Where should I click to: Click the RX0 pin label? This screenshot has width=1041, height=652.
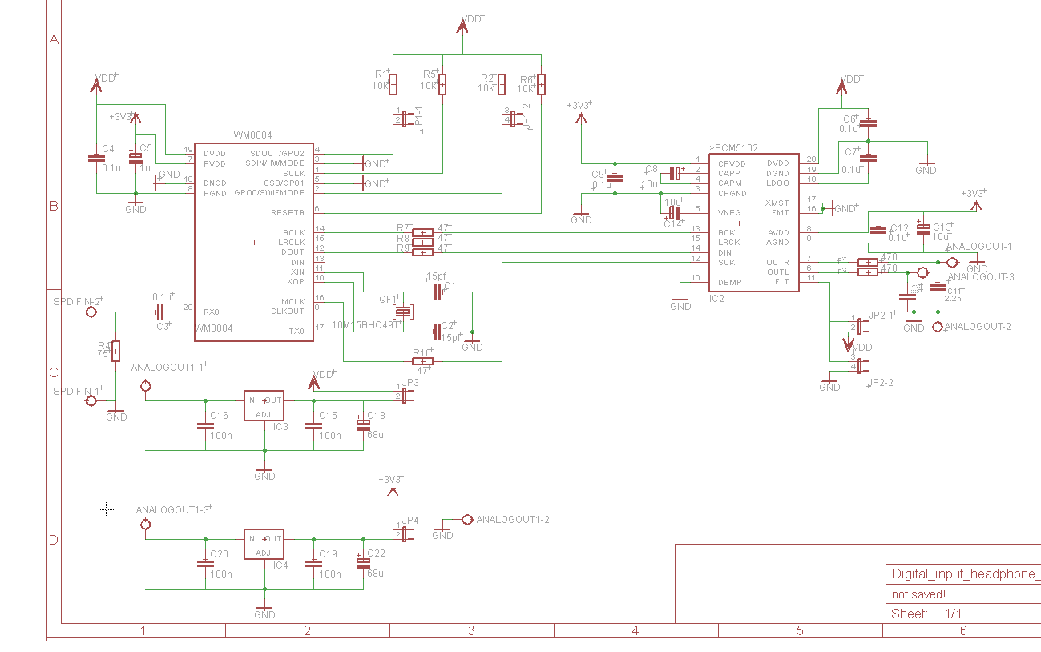click(212, 312)
